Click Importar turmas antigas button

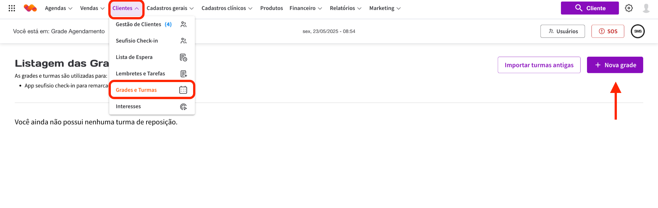click(539, 65)
